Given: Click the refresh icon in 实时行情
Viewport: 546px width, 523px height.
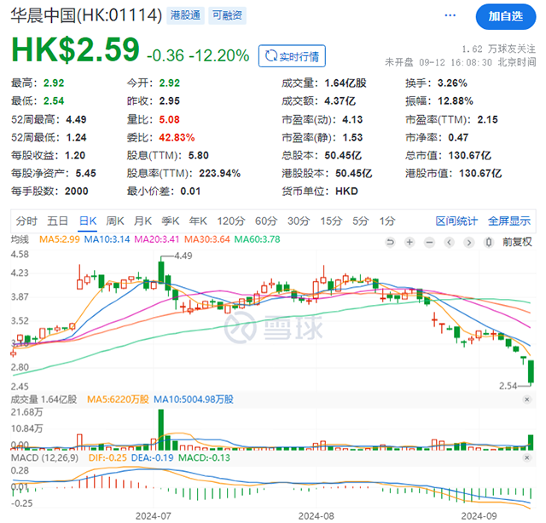Looking at the screenshot, I should pos(271,55).
